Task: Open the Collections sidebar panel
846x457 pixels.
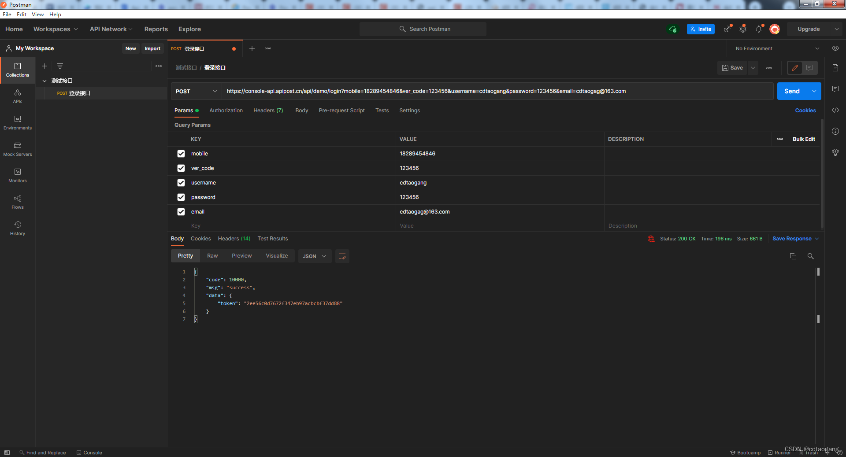Action: click(18, 70)
